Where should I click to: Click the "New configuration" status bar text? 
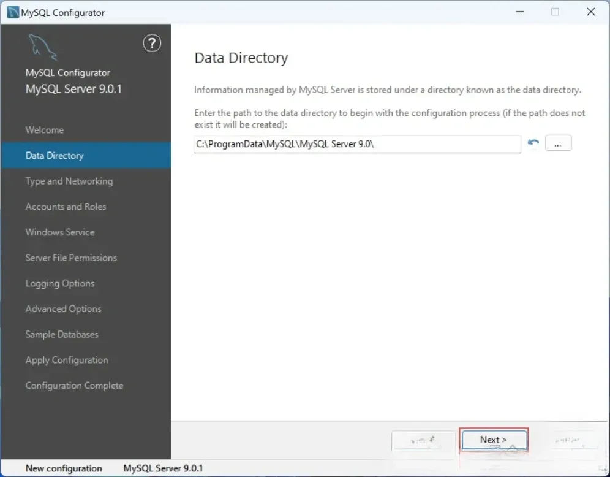point(64,468)
